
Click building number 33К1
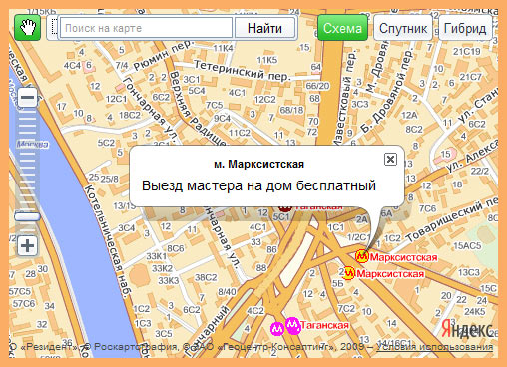tap(157, 256)
